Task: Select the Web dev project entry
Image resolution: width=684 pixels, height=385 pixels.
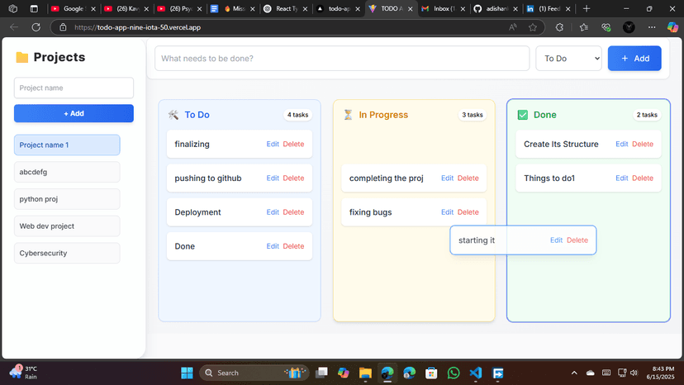Action: pyautogui.click(x=67, y=226)
